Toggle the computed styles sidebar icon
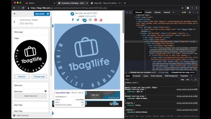The width and height of the screenshot is (211, 119). point(196,80)
